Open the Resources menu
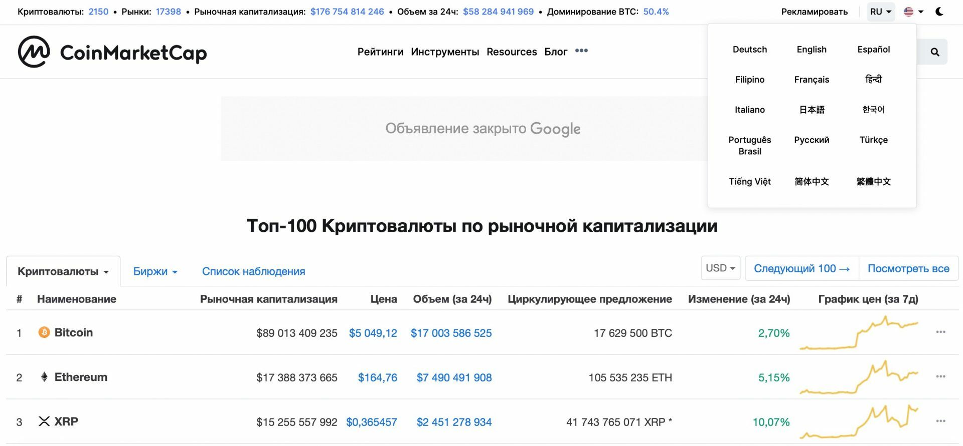Viewport: 963px width, 446px height. tap(512, 52)
